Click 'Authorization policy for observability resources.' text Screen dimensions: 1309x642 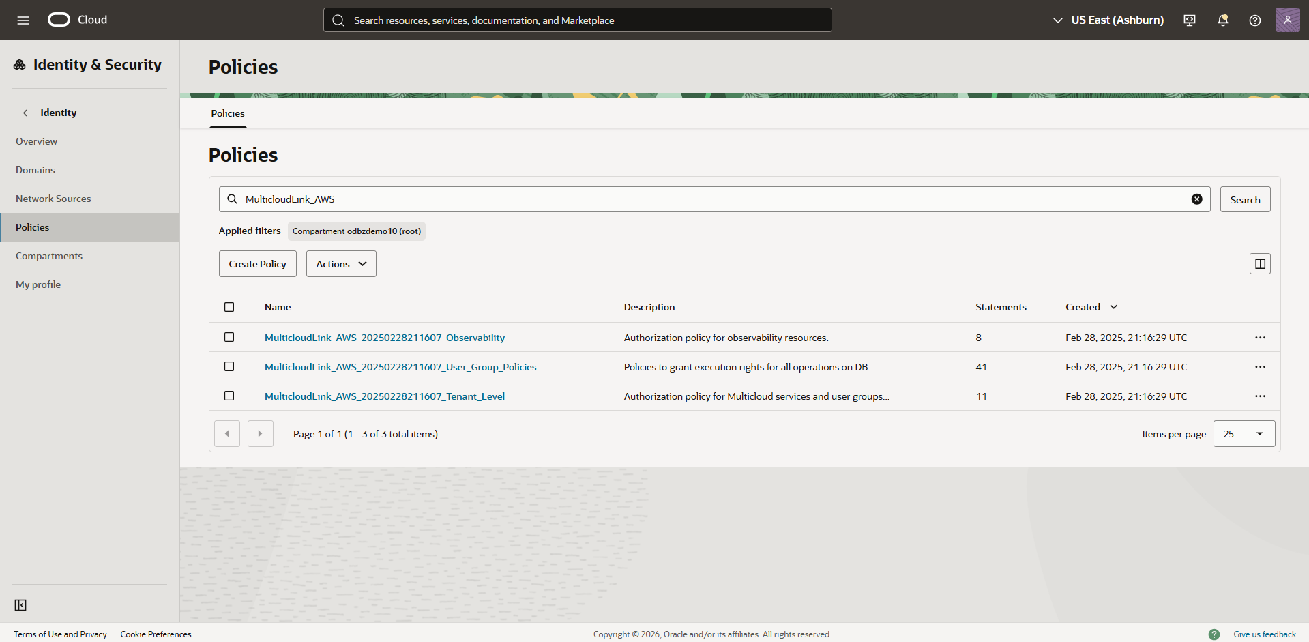[x=726, y=338]
